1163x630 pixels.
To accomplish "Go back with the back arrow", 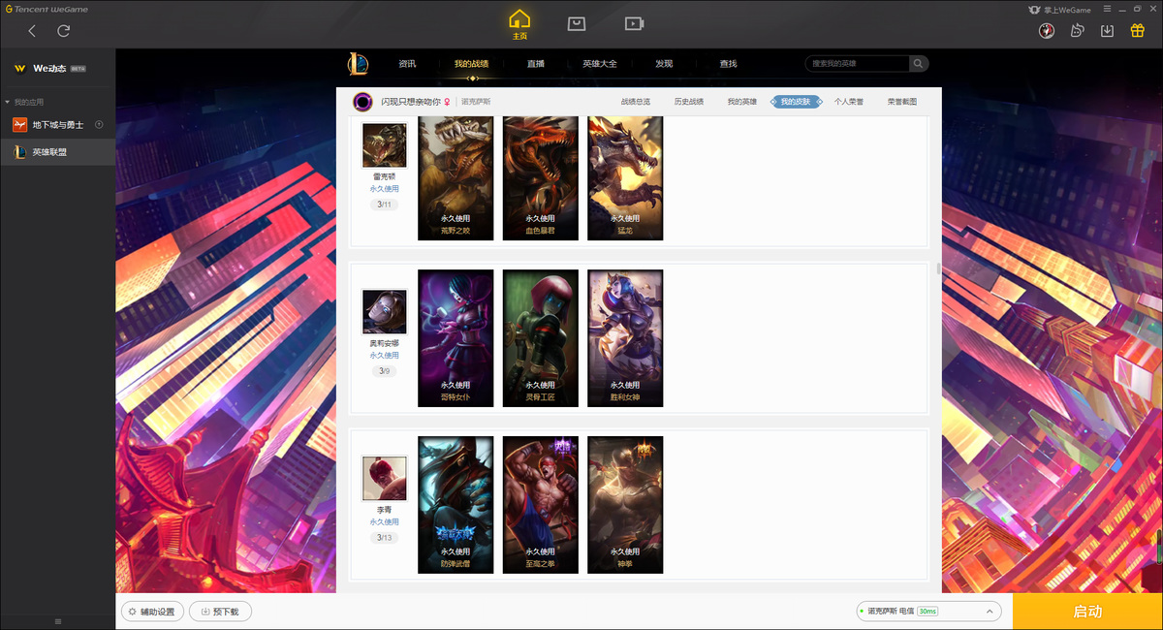I will (32, 31).
